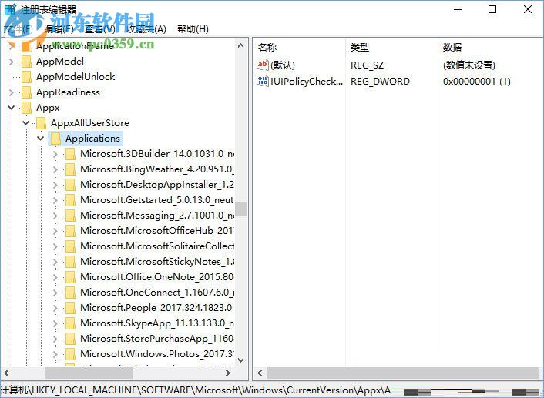The image size is (544, 398).
Task: Click the 0x00000001 (1) data cell
Action: coord(477,82)
